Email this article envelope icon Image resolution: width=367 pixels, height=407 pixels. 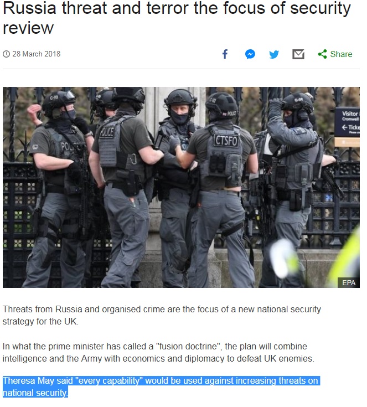pos(298,54)
